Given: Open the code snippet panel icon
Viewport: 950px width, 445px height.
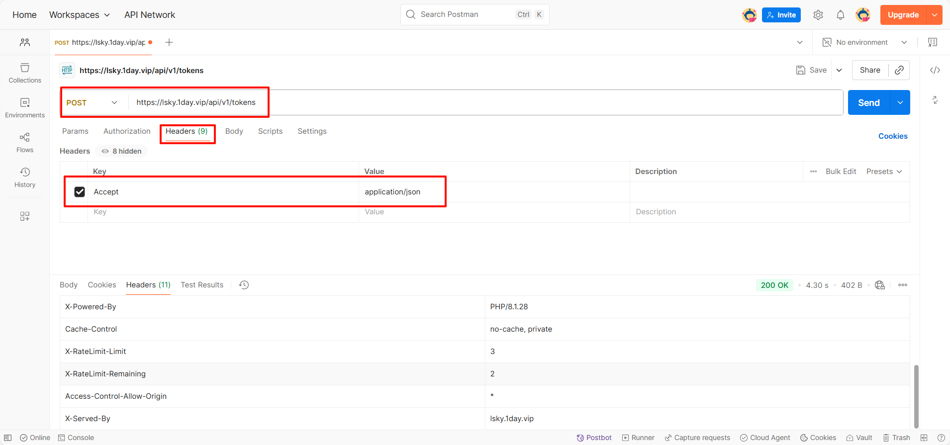Looking at the screenshot, I should click(935, 70).
